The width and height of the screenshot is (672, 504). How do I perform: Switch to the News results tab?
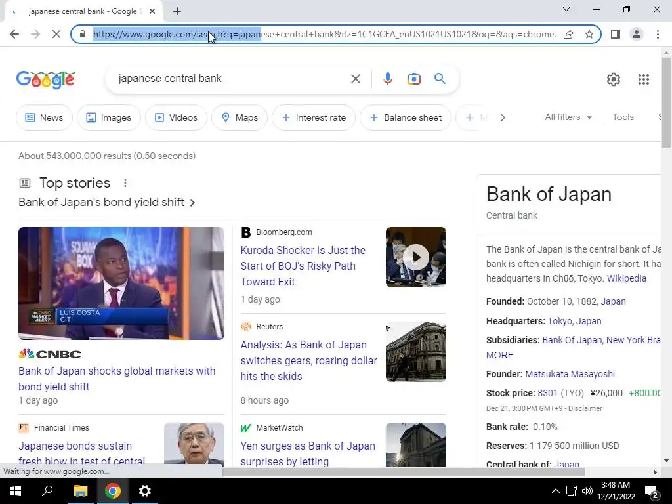[x=44, y=117]
